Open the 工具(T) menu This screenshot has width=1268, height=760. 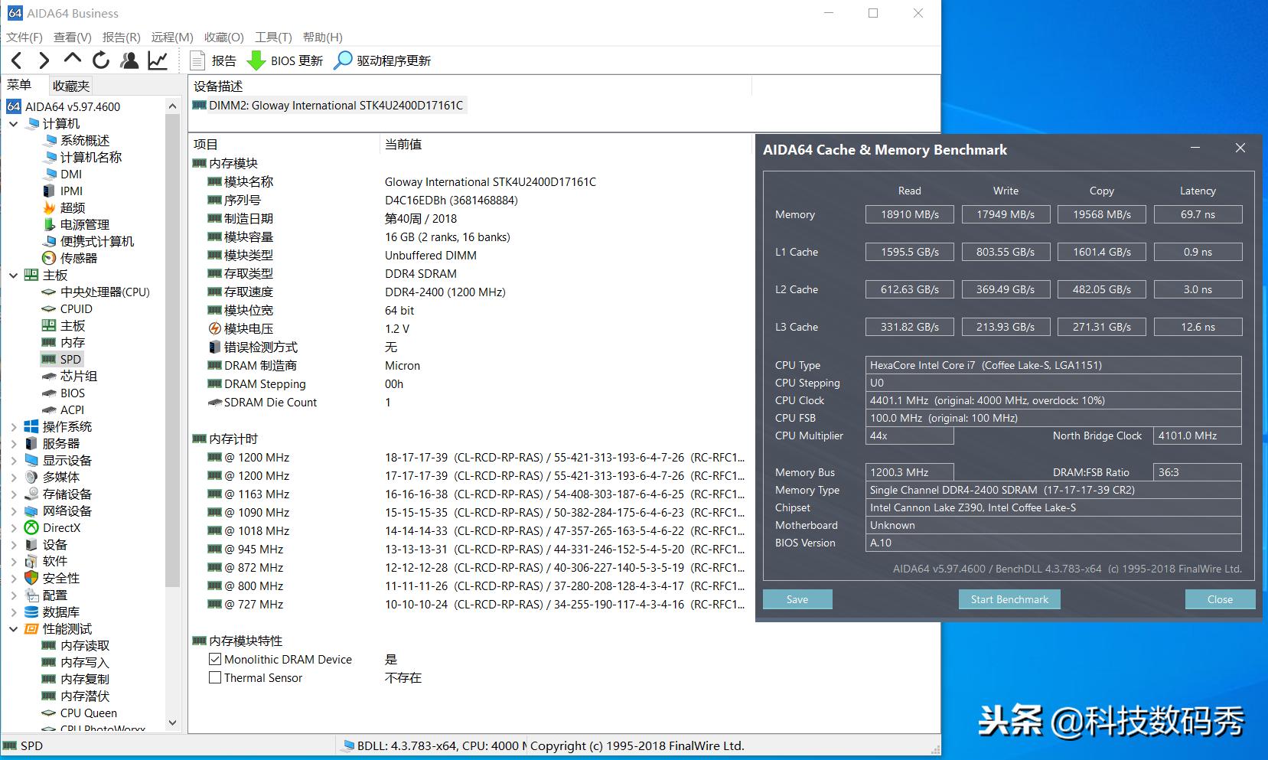pos(273,37)
